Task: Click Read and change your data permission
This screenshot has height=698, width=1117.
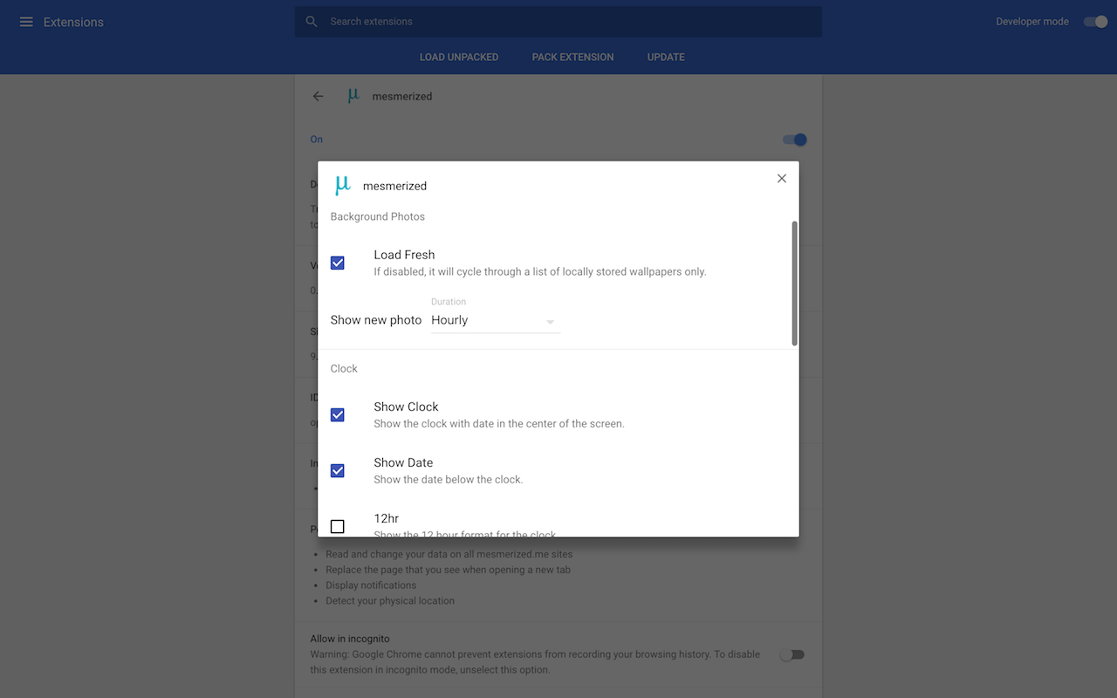Action: click(449, 553)
